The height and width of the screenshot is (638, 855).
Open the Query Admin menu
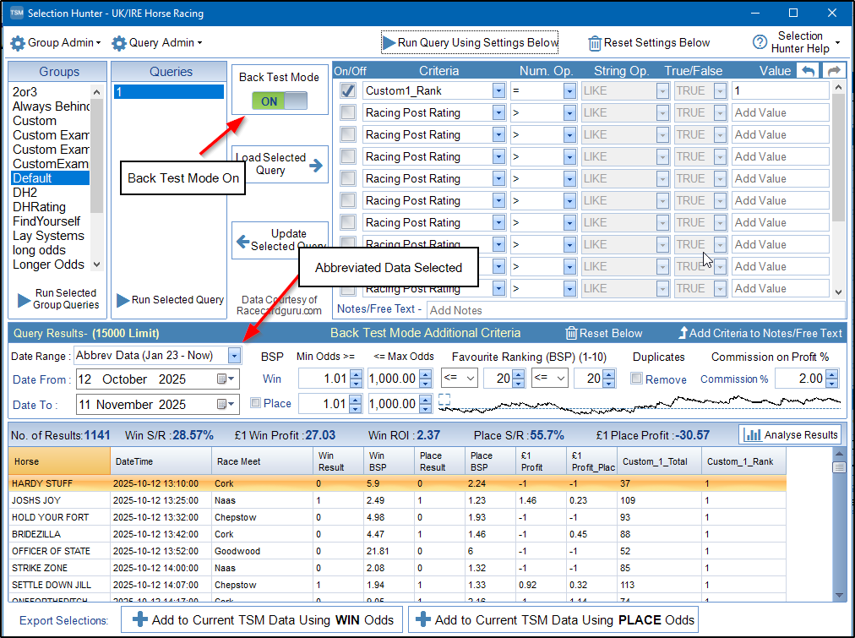157,42
